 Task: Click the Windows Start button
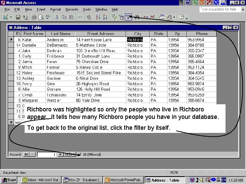pos(9,180)
